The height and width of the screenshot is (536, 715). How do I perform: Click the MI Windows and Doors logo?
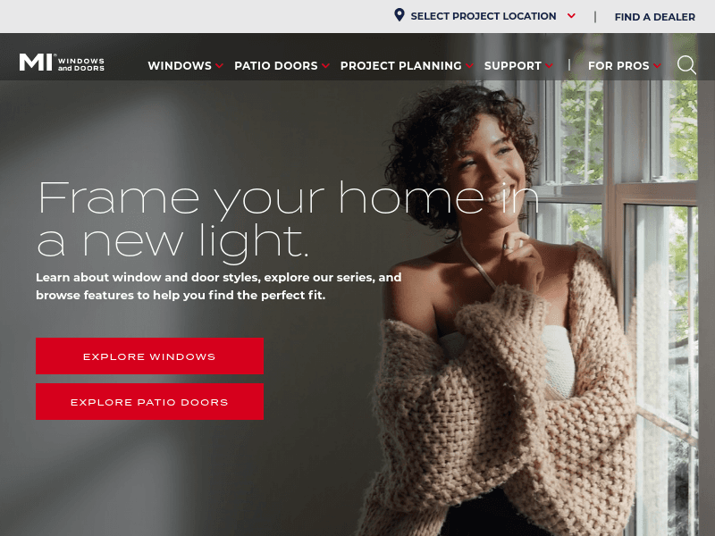click(x=62, y=63)
